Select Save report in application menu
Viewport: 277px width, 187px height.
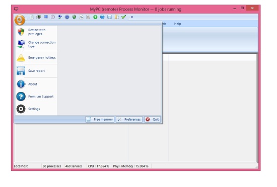pos(36,71)
